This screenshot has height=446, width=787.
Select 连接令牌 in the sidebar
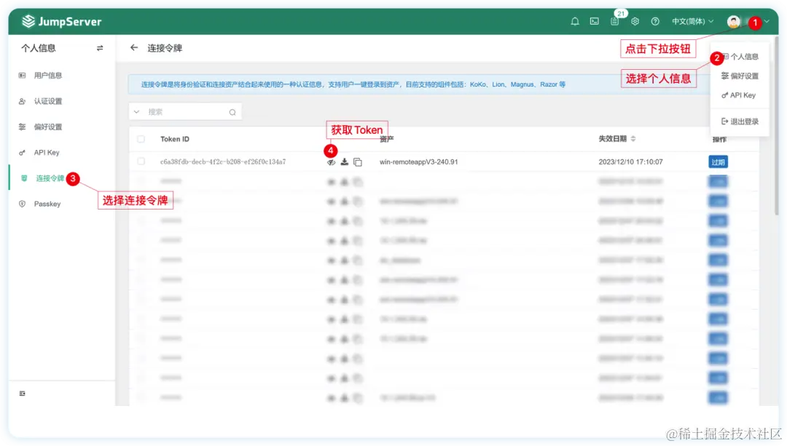point(50,178)
